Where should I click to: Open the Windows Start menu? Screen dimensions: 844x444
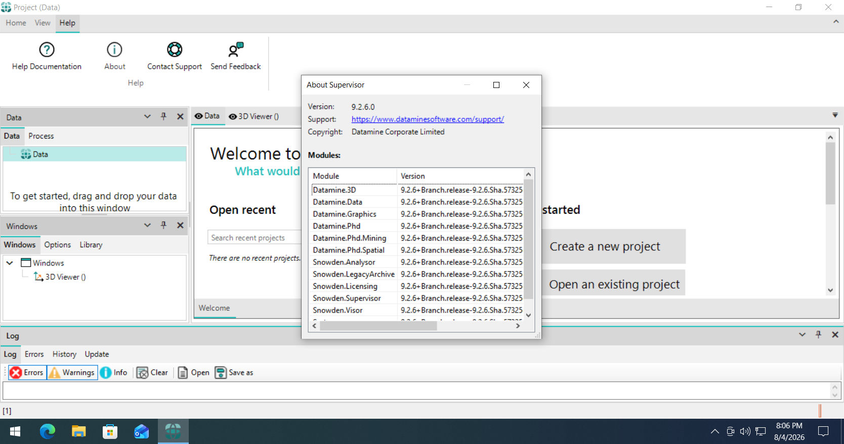click(15, 431)
